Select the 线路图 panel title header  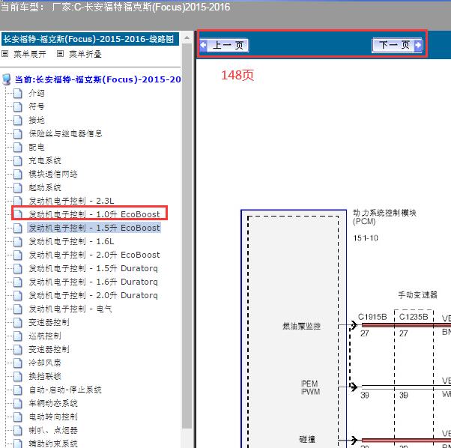[90, 39]
